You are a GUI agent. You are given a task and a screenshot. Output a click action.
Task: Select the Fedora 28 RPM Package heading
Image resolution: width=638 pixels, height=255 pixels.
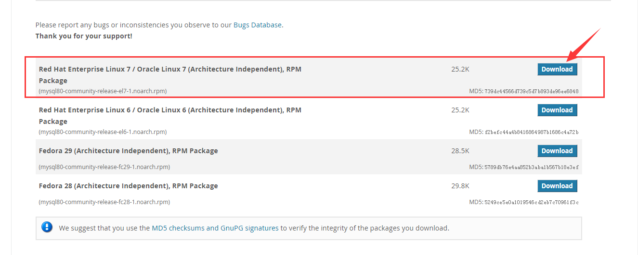[x=128, y=186]
